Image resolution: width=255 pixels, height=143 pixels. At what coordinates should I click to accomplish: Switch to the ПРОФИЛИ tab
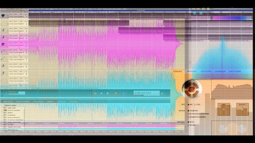click(x=192, y=71)
